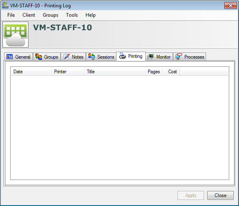This screenshot has width=239, height=206.
Task: Click the VM-STAFF-10 heading text
Action: point(62,28)
